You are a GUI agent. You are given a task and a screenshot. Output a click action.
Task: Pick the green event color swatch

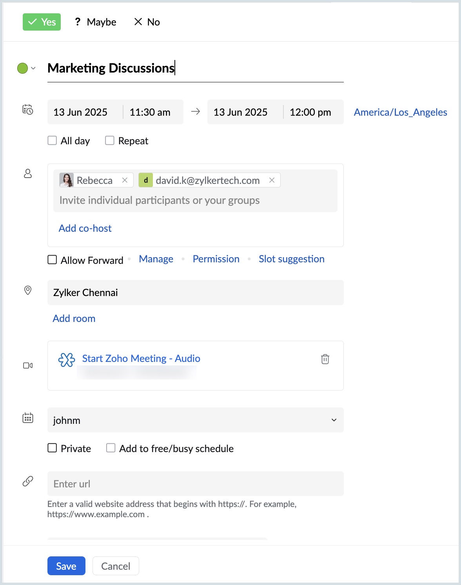point(22,68)
